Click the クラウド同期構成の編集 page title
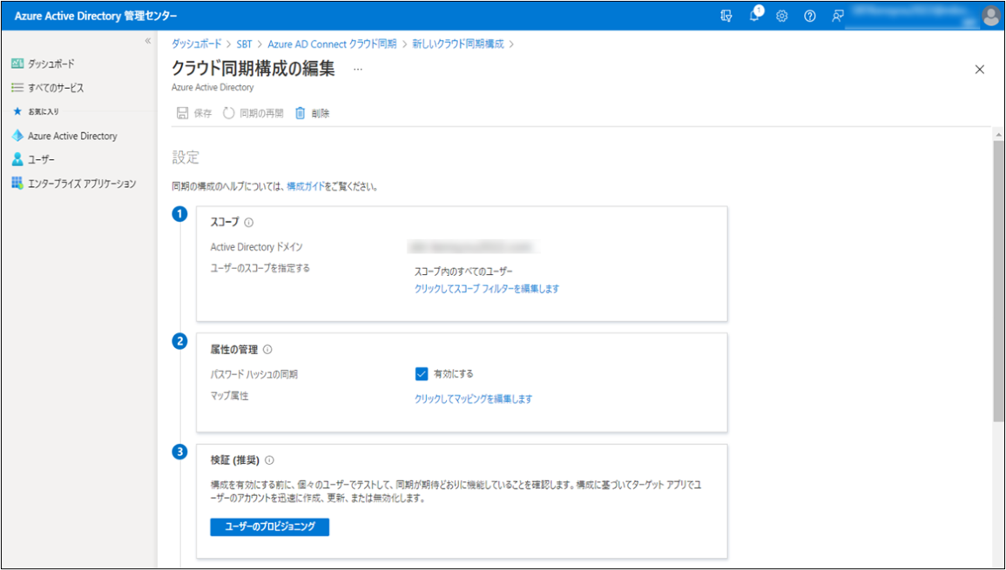Image resolution: width=1006 pixels, height=570 pixels. pyautogui.click(x=253, y=69)
